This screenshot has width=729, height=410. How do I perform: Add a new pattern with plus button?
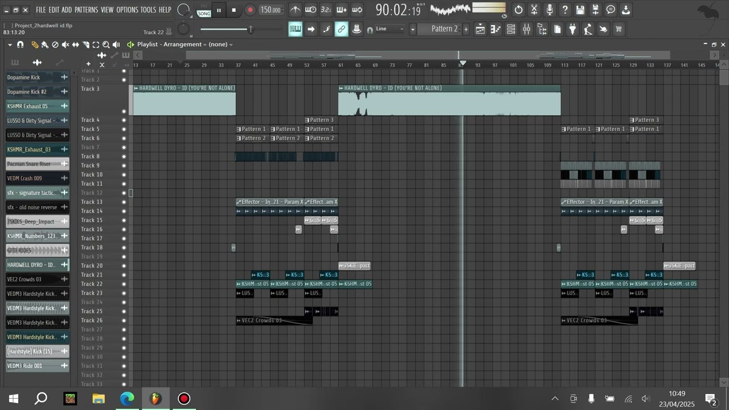tap(466, 29)
